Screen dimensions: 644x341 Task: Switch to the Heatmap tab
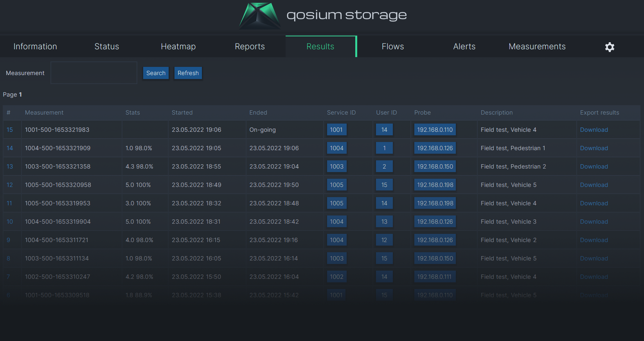click(x=178, y=47)
